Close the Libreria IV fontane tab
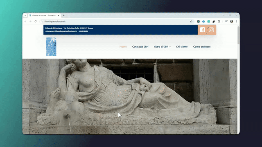The width and height of the screenshot is (262, 147). click(x=59, y=16)
